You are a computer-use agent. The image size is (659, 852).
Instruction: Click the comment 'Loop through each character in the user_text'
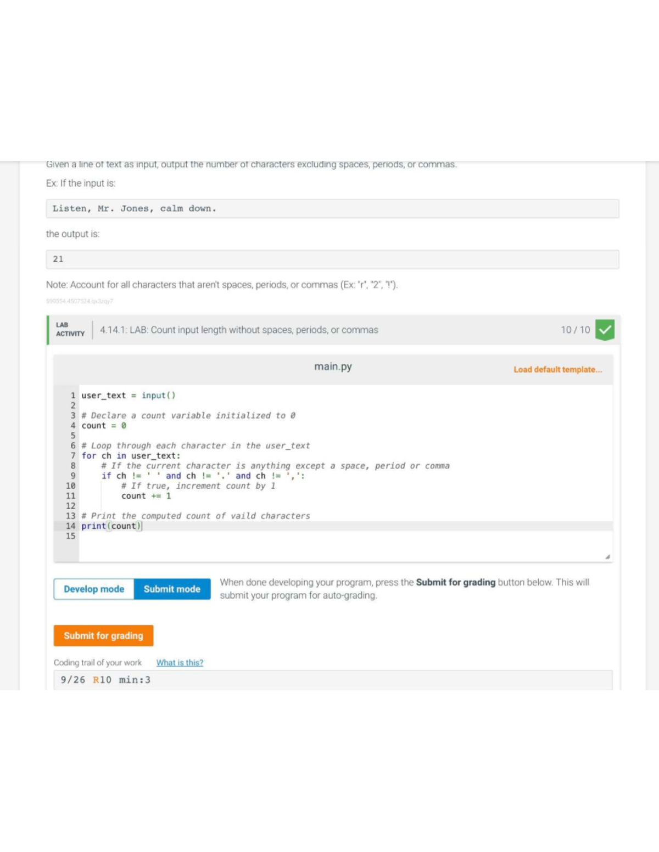[196, 445]
